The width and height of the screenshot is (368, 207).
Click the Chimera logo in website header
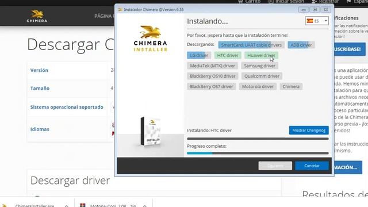(37, 16)
